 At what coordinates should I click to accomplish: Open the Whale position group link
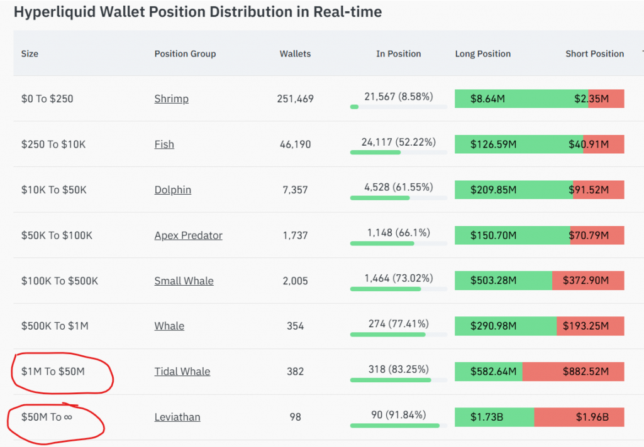tap(169, 326)
